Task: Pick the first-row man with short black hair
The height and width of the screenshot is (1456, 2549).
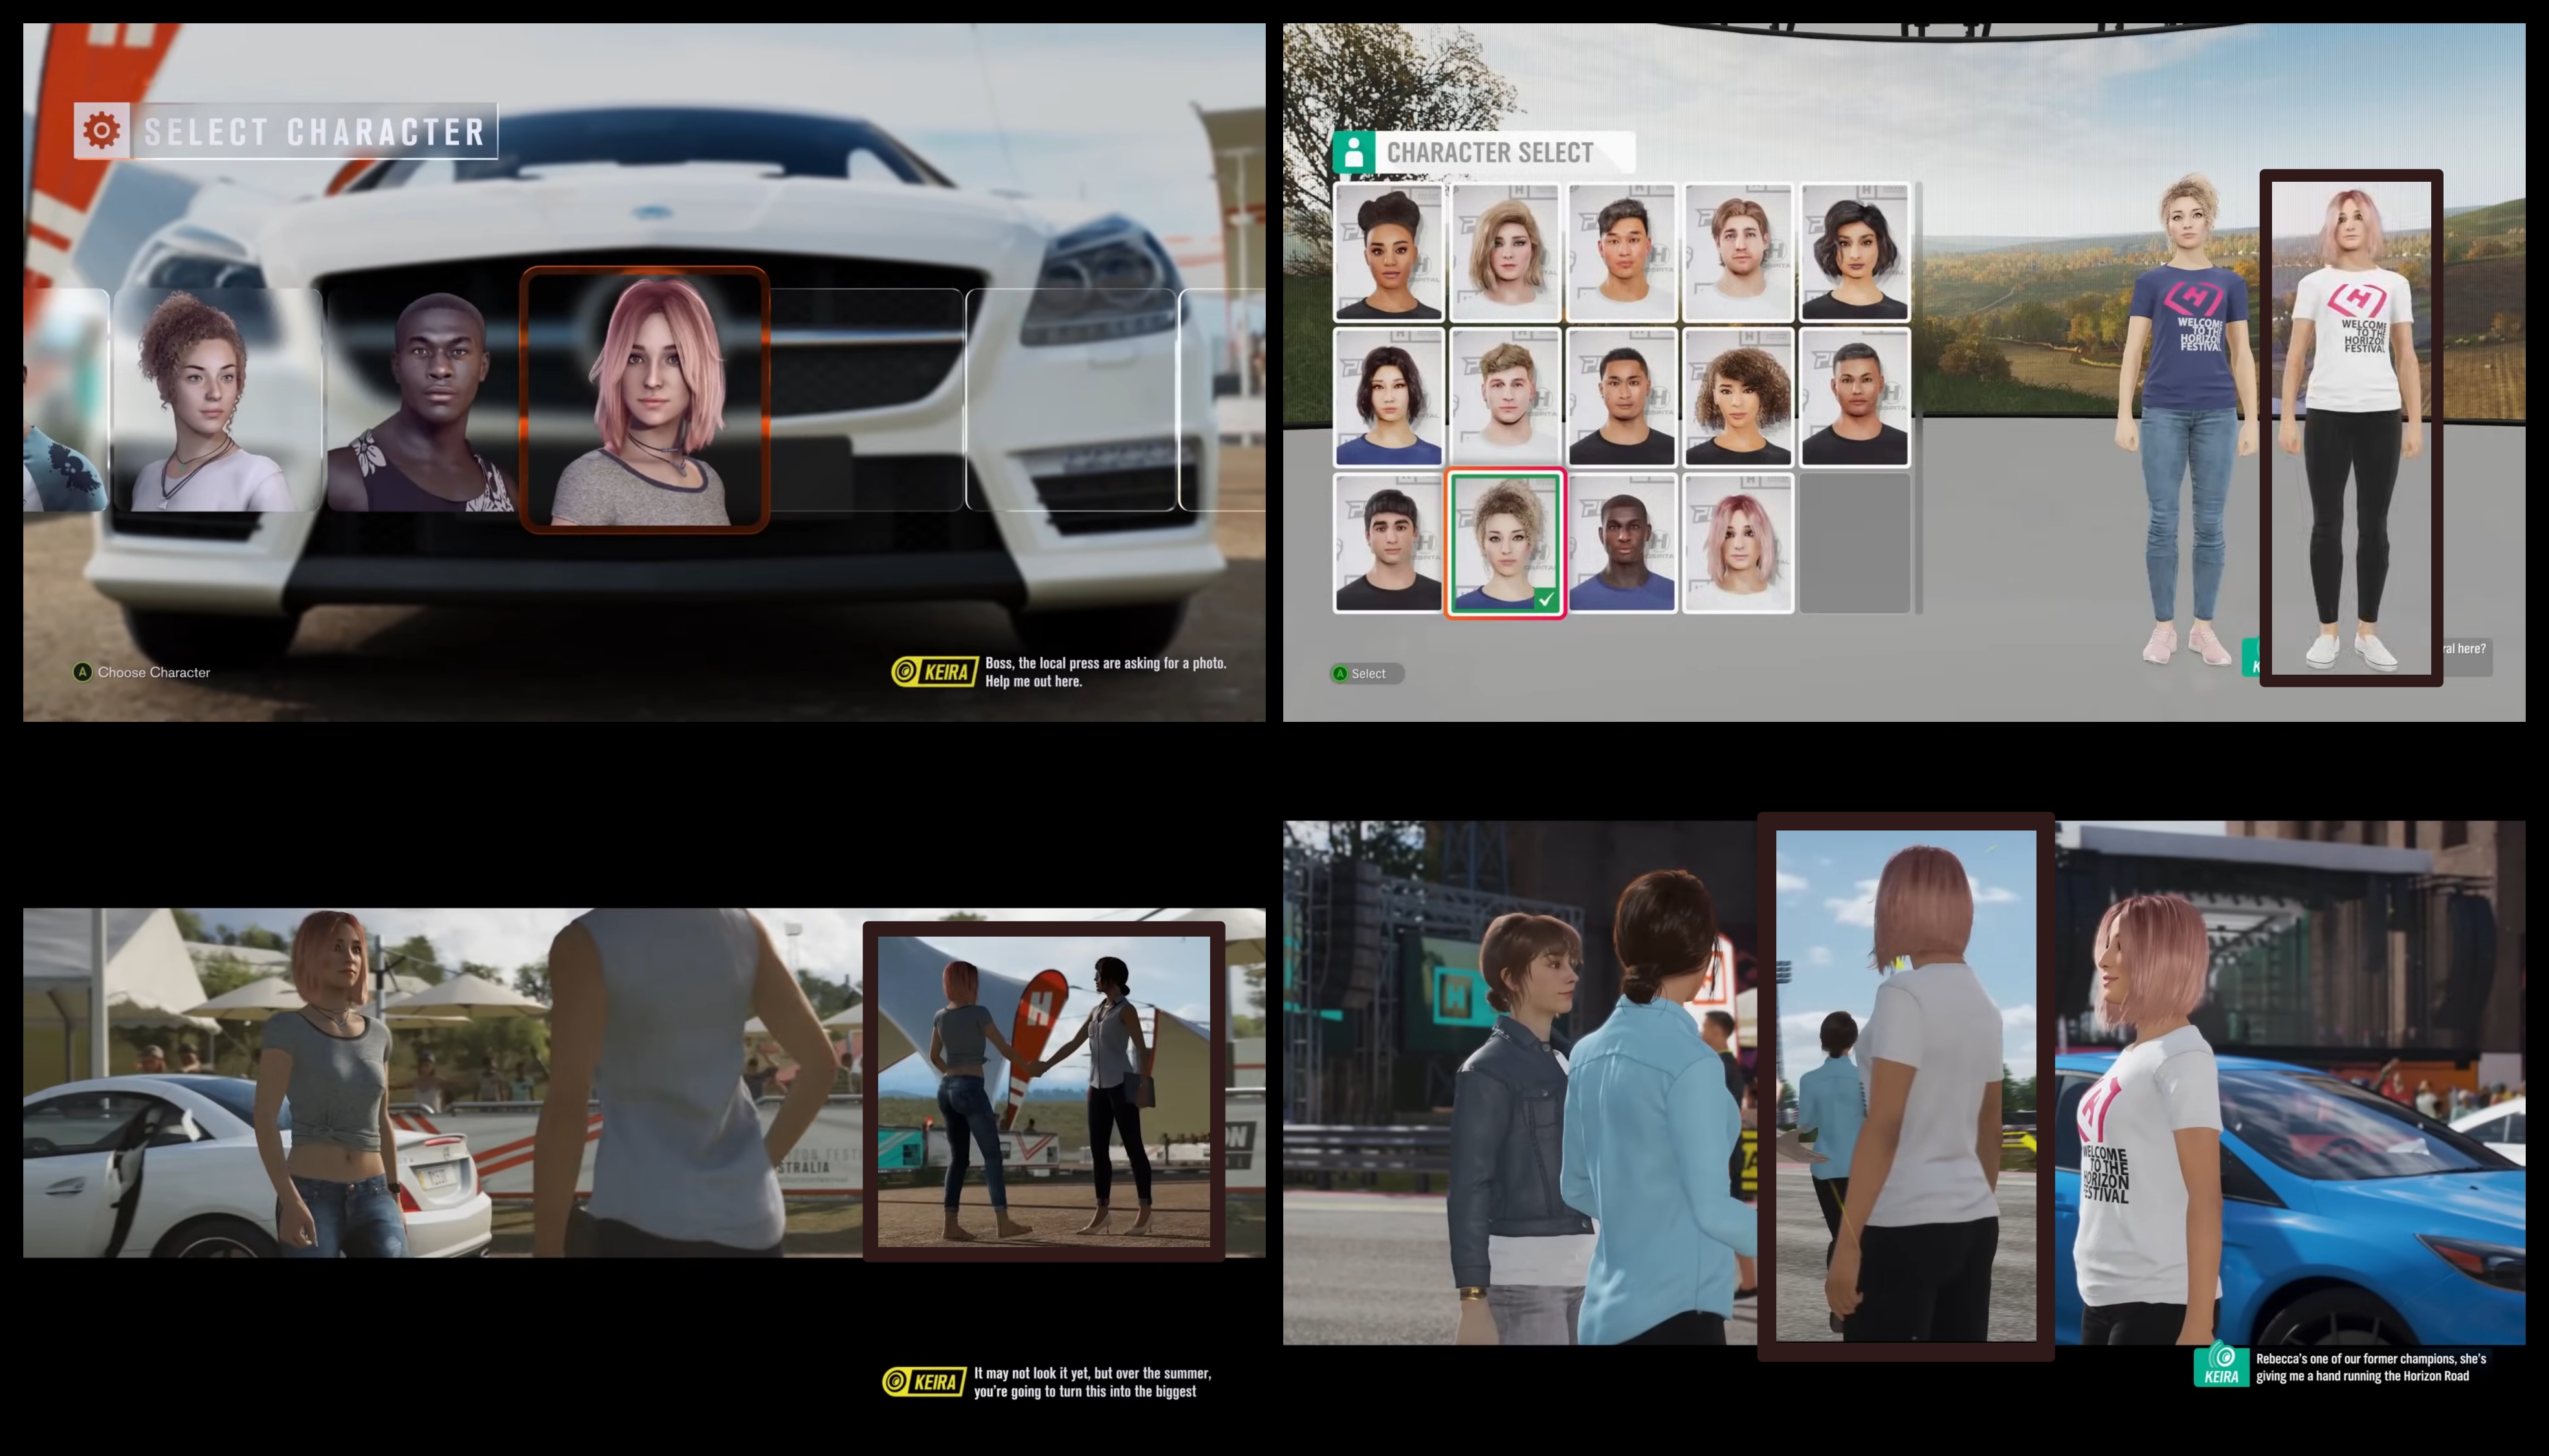Action: pos(1622,252)
